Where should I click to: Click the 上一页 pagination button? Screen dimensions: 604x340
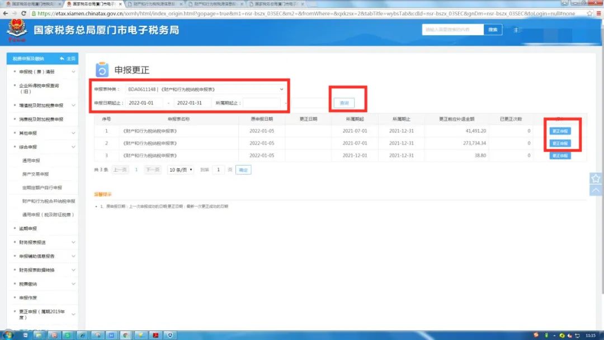coord(120,170)
